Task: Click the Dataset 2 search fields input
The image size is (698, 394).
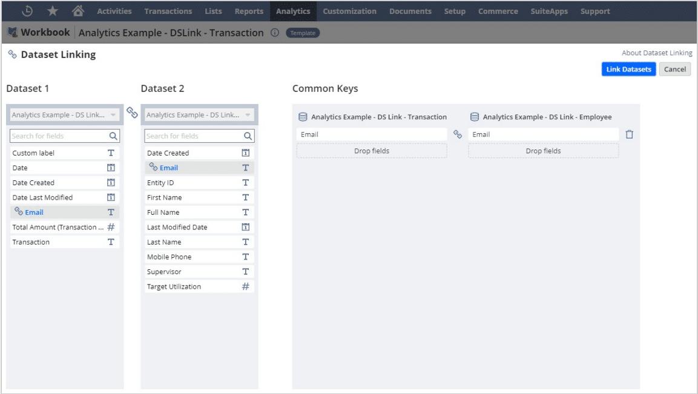Action: pos(193,136)
